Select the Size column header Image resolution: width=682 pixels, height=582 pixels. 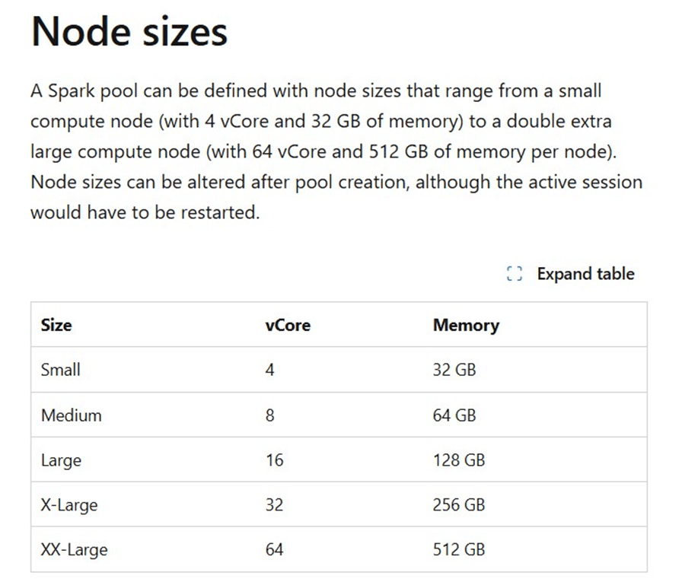pyautogui.click(x=56, y=325)
